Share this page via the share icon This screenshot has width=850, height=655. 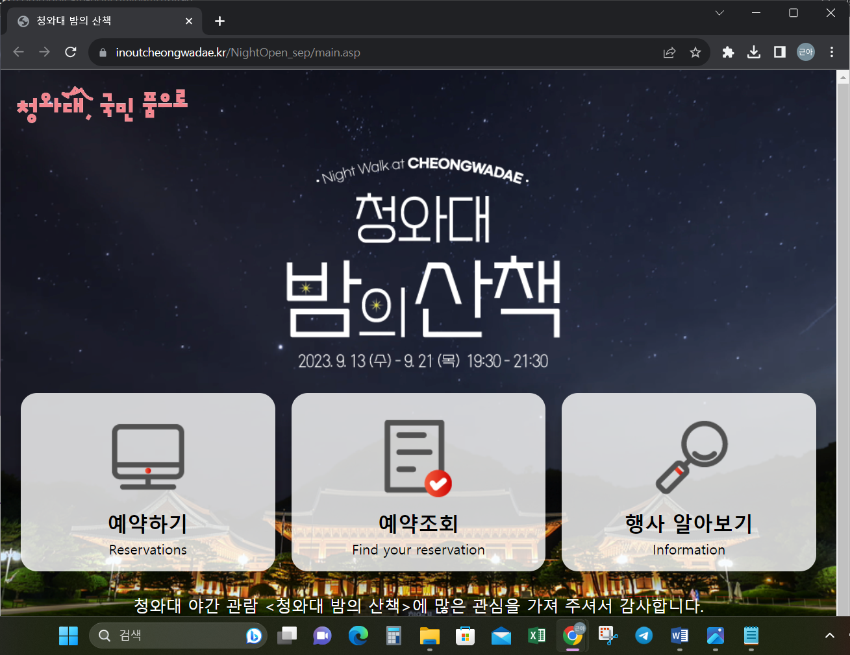pyautogui.click(x=669, y=53)
